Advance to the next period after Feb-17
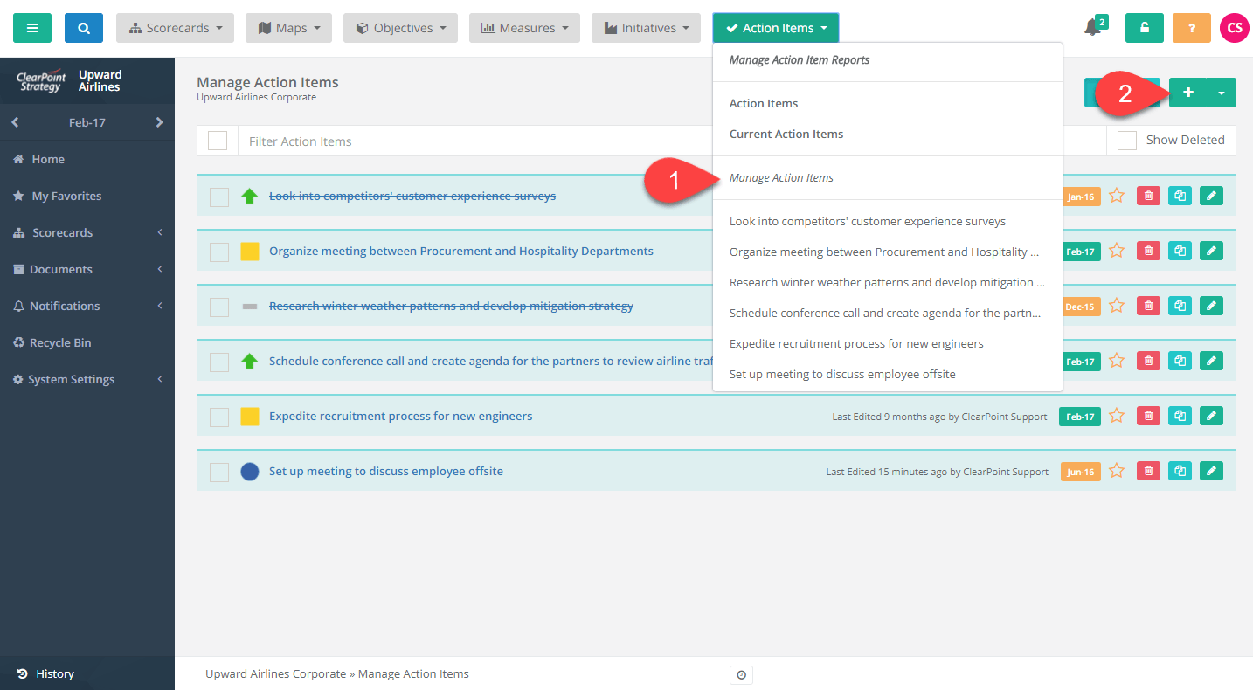Viewport: 1253px width, 690px height. [159, 122]
